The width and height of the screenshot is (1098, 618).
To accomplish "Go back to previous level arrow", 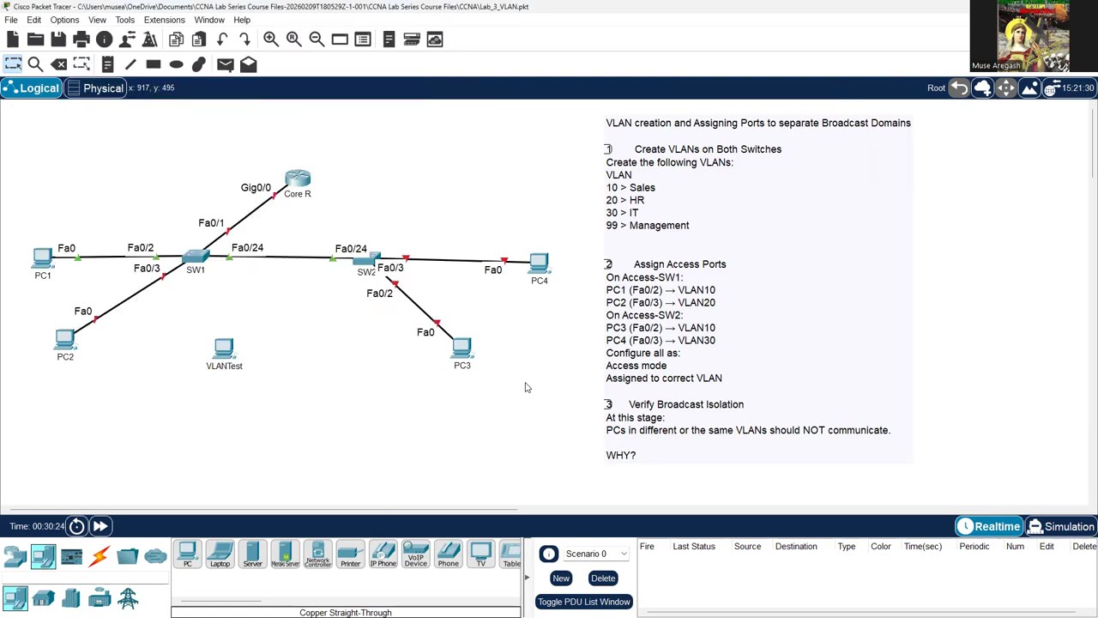I will pyautogui.click(x=959, y=88).
